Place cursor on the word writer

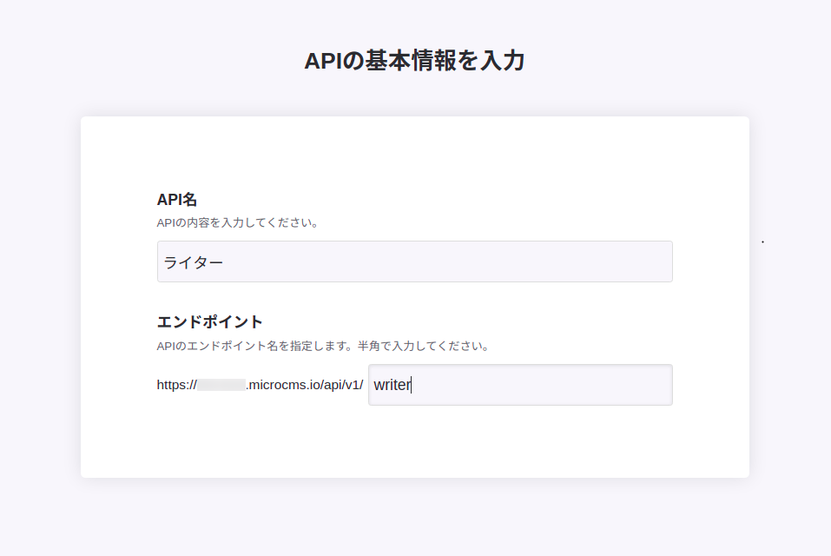coord(392,385)
